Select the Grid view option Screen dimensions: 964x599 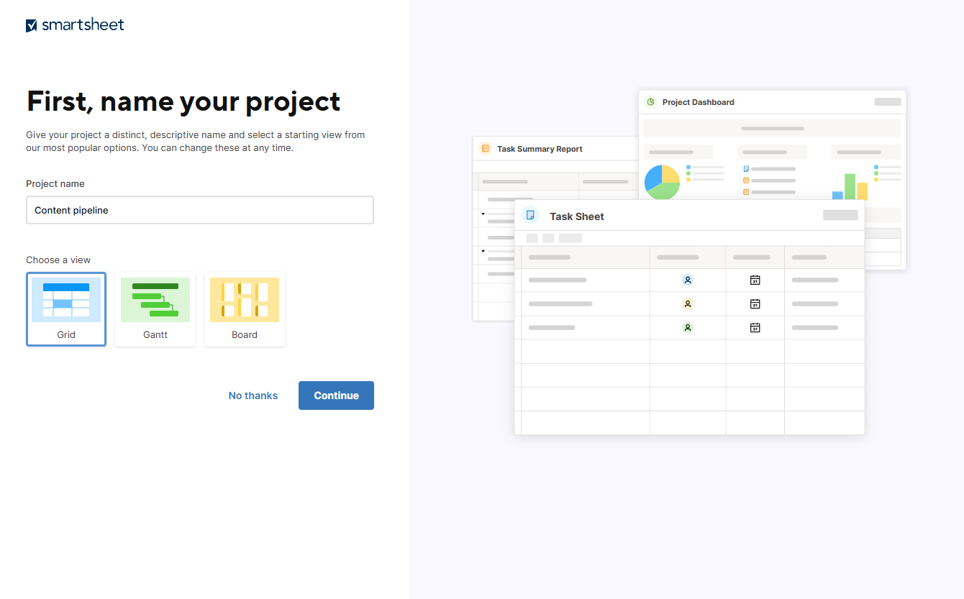pyautogui.click(x=66, y=309)
